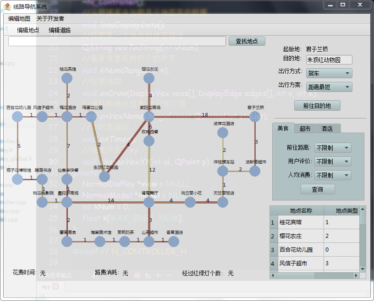The height and width of the screenshot is (301, 374).
Task: Open the 关于开发者 menu
Action: pyautogui.click(x=50, y=19)
